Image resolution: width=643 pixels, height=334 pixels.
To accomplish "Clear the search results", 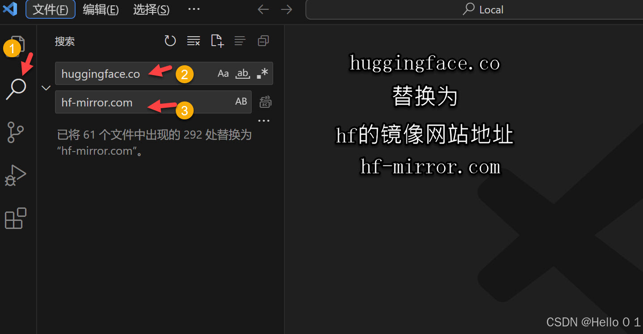I will point(194,41).
